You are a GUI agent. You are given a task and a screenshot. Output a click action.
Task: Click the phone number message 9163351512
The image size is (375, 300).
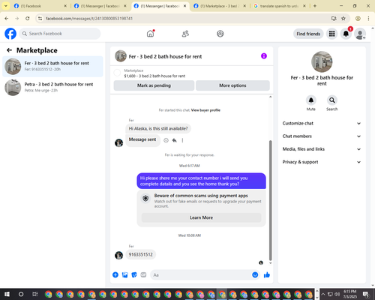pos(140,254)
